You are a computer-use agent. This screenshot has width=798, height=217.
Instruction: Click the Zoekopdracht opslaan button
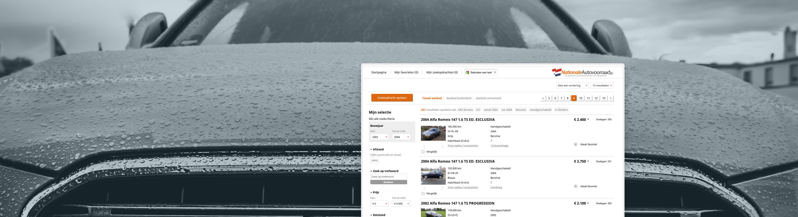pyautogui.click(x=392, y=98)
